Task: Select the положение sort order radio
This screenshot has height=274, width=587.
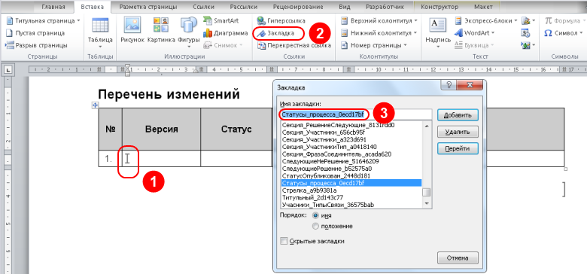Action: pyautogui.click(x=315, y=226)
